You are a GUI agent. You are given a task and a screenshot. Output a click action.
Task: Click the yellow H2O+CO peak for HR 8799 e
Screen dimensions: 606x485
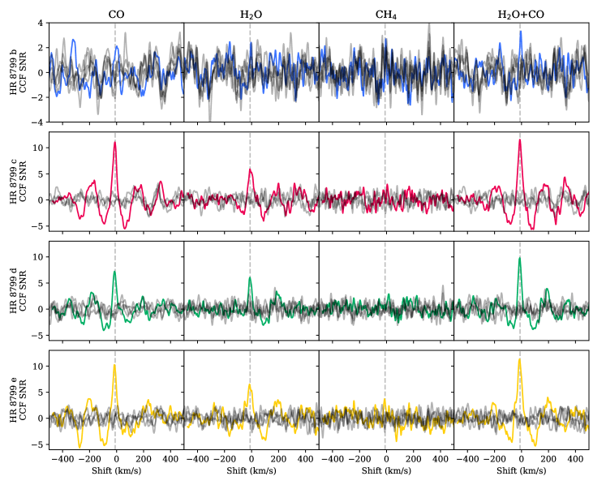(x=519, y=359)
